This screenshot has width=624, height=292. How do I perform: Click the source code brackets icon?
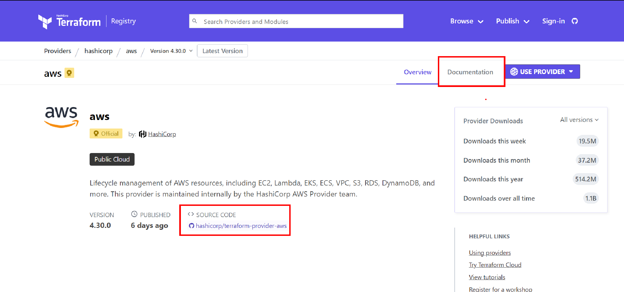[x=191, y=214]
